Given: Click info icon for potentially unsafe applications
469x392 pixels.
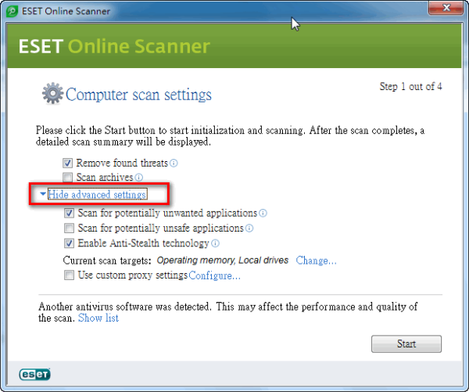Looking at the screenshot, I should coord(250,228).
